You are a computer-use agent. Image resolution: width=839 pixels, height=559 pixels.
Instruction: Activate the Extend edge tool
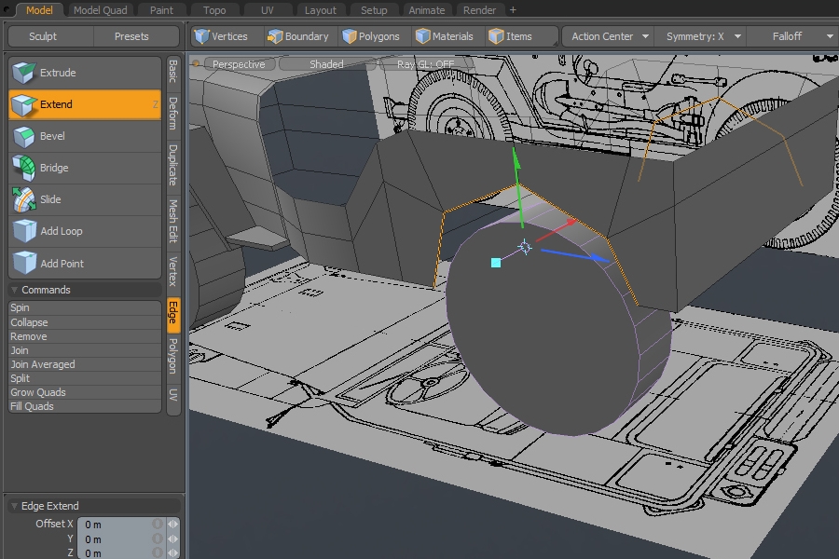(85, 104)
